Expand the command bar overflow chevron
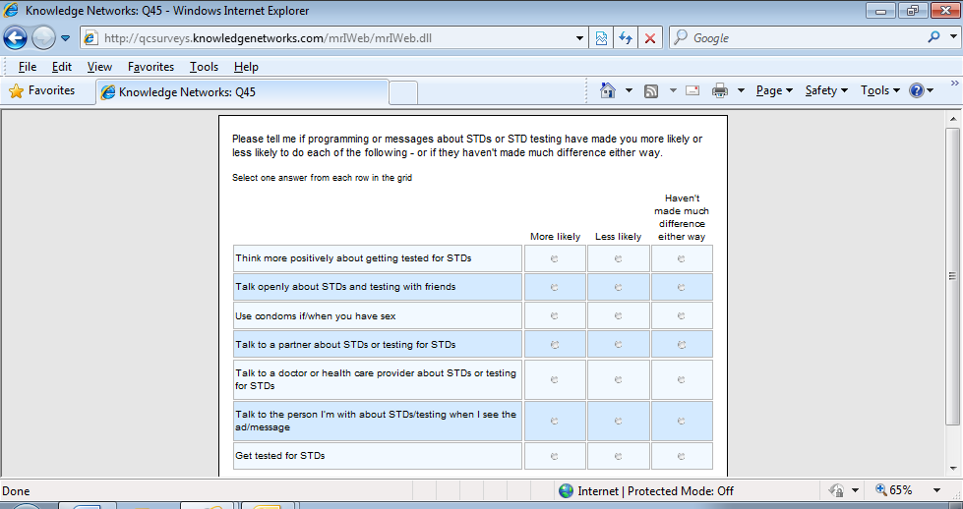 tap(955, 84)
